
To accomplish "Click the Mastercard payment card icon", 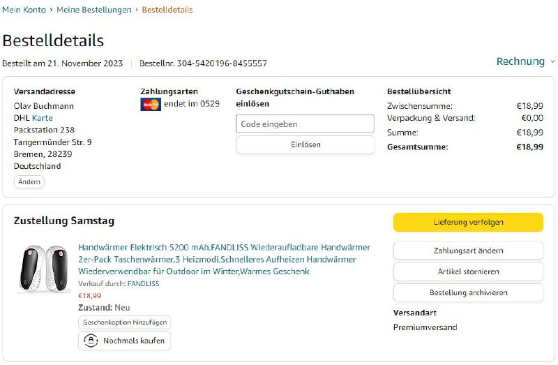I will pyautogui.click(x=150, y=105).
